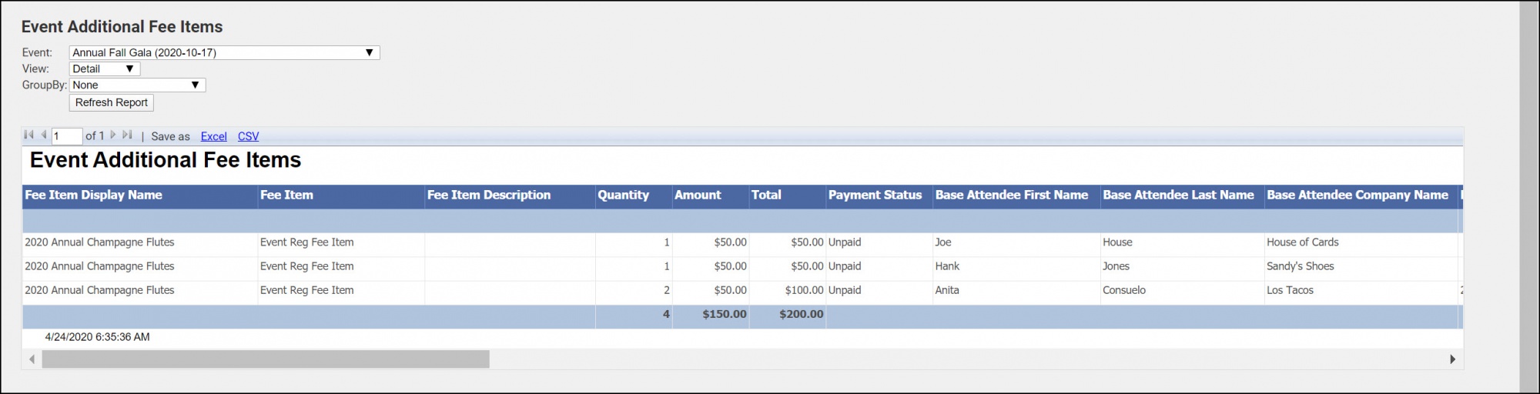1540x394 pixels.
Task: Click scrollbar right arrow
Action: 1452,359
